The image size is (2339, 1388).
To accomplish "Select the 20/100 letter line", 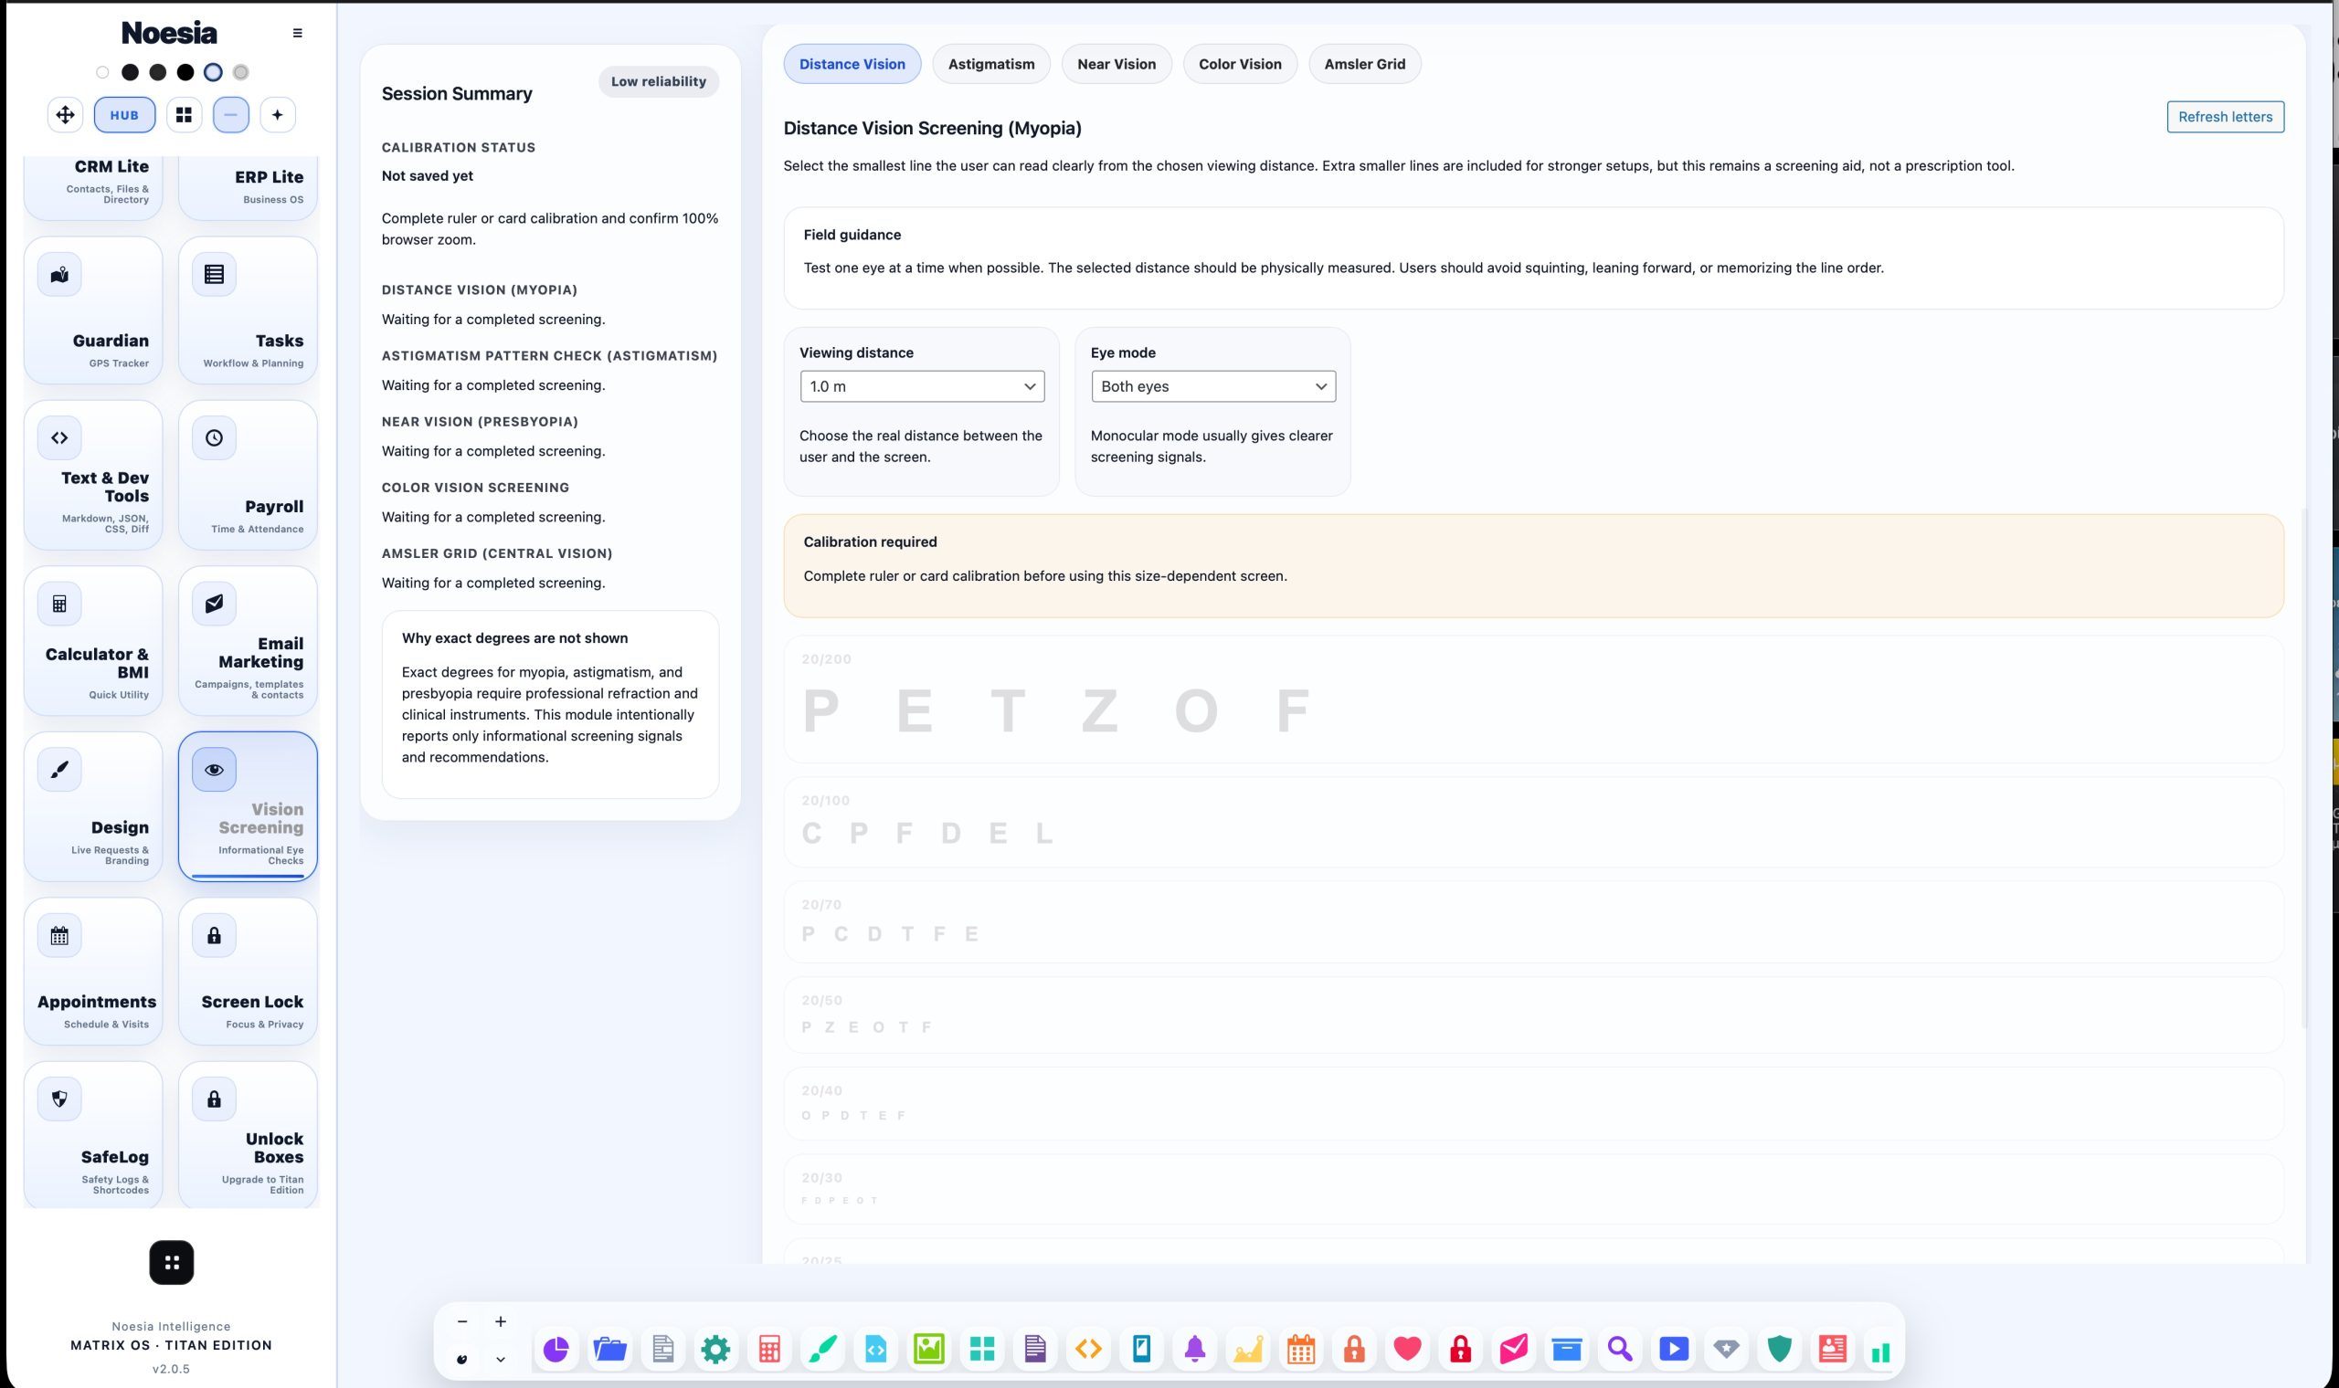I will (1533, 822).
